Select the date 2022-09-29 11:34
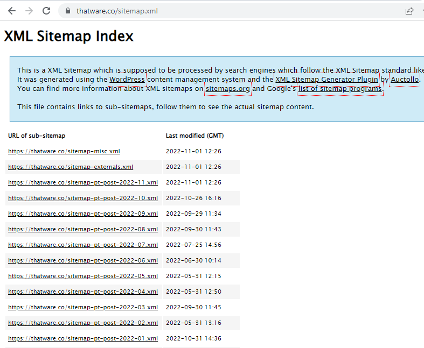This screenshot has width=424, height=348. 193,214
